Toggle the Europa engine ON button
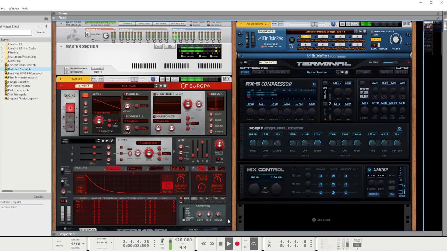 tap(85, 96)
